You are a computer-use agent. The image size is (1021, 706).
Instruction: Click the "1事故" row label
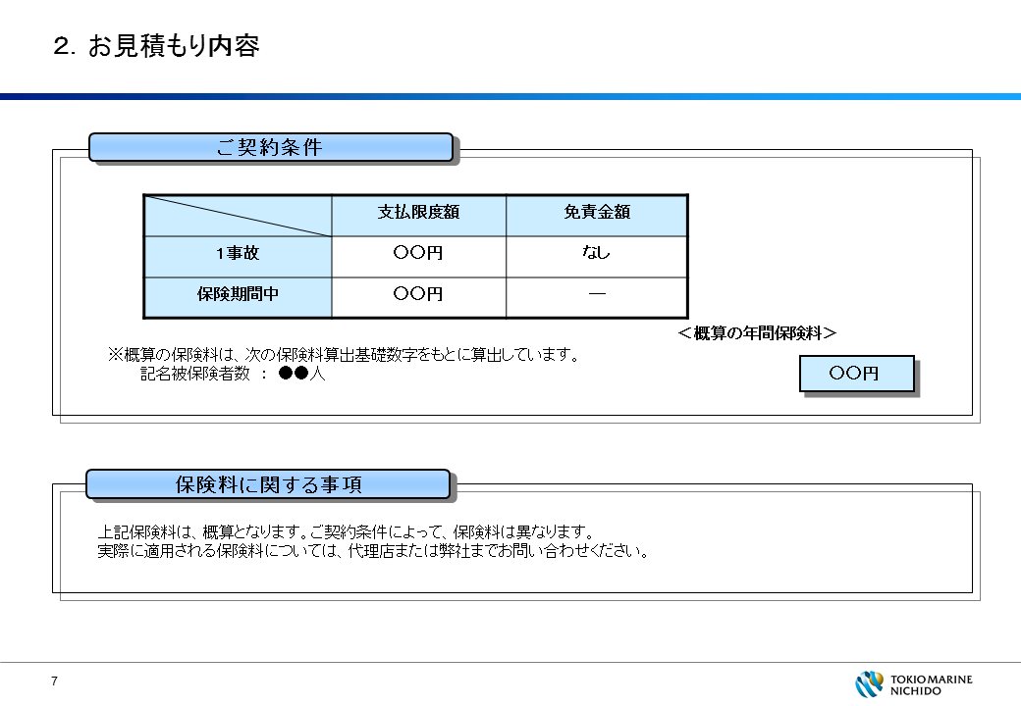238,257
